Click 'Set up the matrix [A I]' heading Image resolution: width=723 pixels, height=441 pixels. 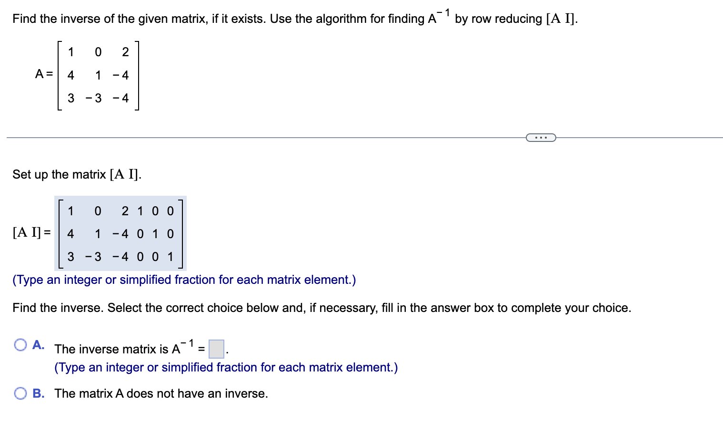76,174
